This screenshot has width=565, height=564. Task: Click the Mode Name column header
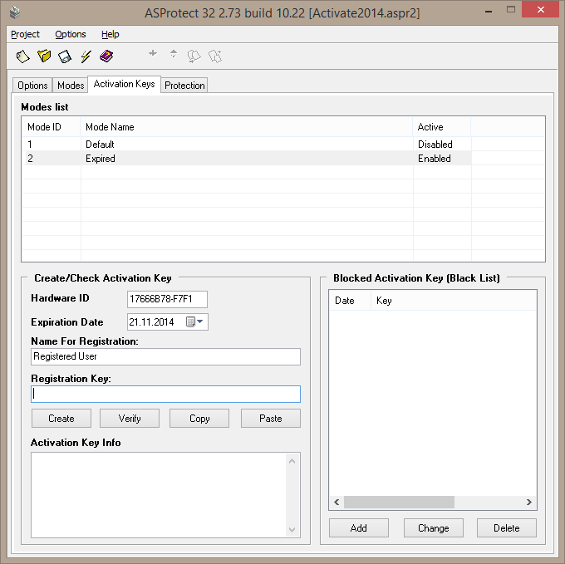[247, 127]
